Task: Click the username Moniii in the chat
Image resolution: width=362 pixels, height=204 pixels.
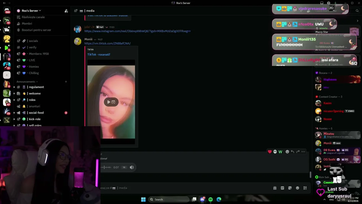Action: coord(88,39)
